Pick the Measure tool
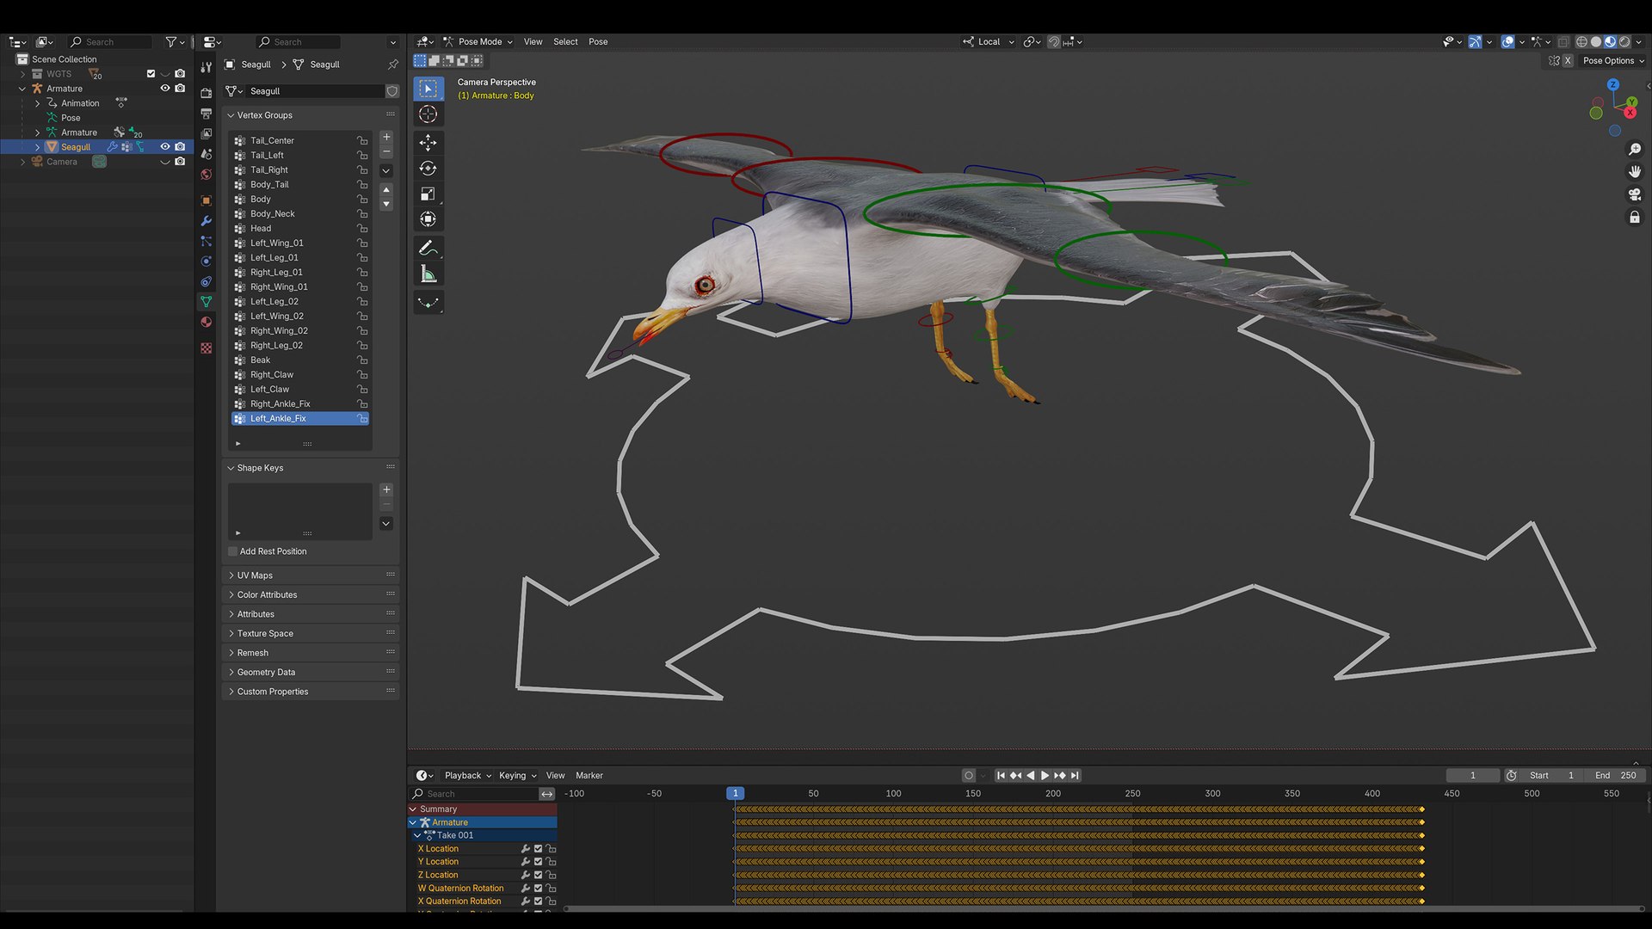 (x=428, y=274)
